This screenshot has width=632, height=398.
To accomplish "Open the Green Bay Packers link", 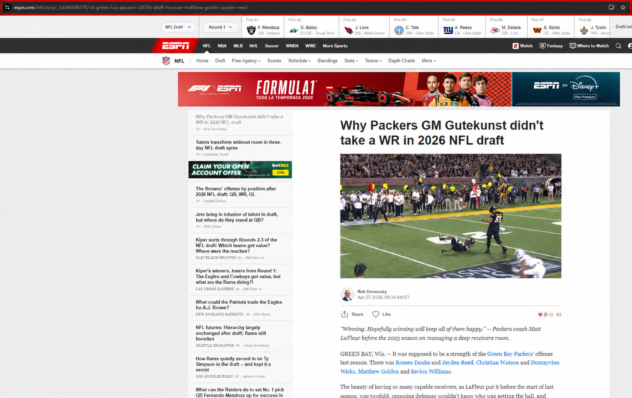I will point(510,354).
